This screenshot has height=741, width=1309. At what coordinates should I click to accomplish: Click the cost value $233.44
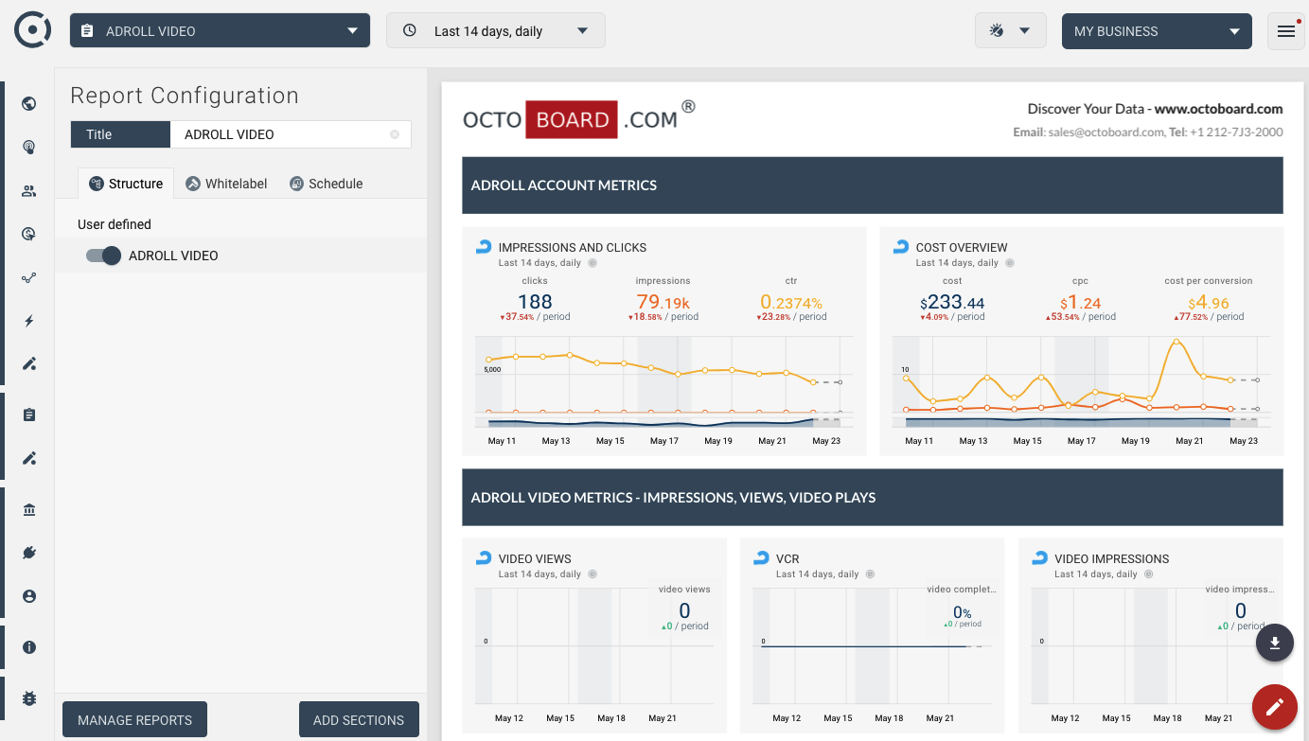(952, 303)
